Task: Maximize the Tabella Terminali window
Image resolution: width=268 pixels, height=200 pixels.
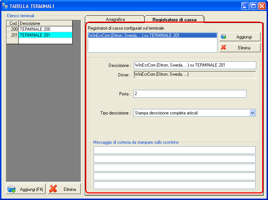Action: pyautogui.click(x=253, y=6)
